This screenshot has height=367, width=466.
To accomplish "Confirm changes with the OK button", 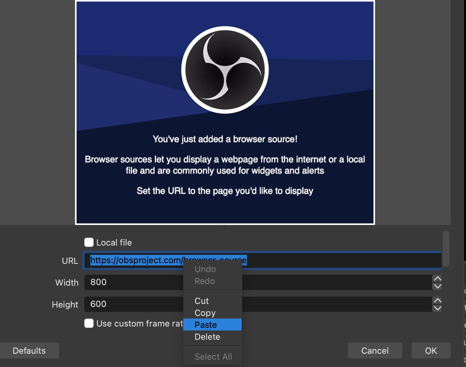I will click(x=430, y=350).
